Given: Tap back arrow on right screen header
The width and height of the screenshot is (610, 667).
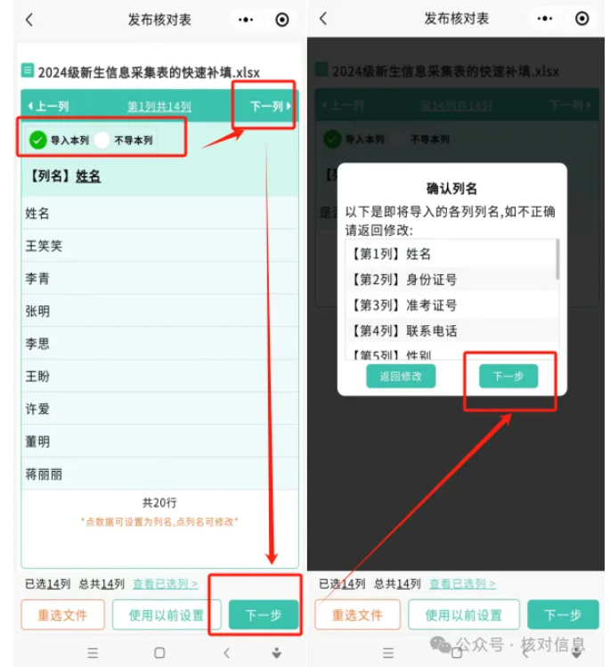Looking at the screenshot, I should [x=323, y=19].
